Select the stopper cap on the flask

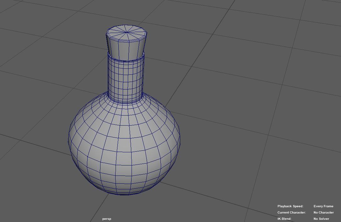click(126, 42)
